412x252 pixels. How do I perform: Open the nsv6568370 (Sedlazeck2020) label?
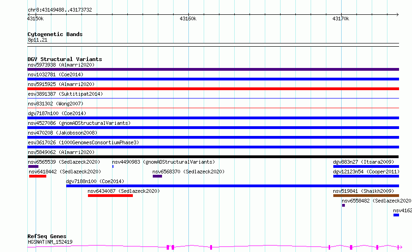188,172
